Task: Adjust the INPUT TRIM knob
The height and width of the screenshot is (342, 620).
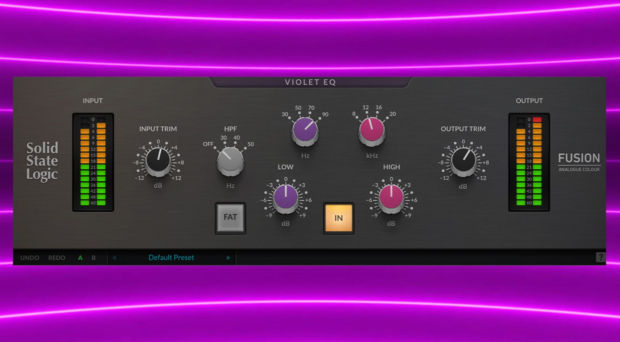Action: (158, 161)
